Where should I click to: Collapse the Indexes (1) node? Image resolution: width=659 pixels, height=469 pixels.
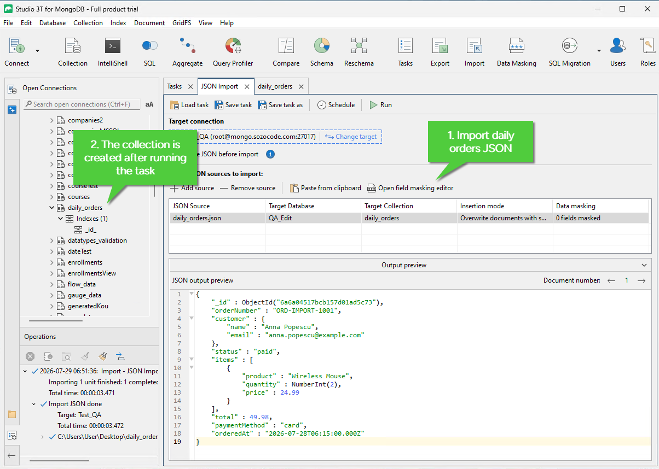60,219
